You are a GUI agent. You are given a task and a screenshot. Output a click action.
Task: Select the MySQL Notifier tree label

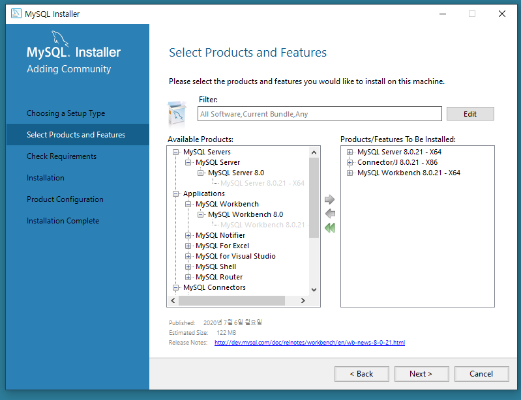click(x=220, y=235)
